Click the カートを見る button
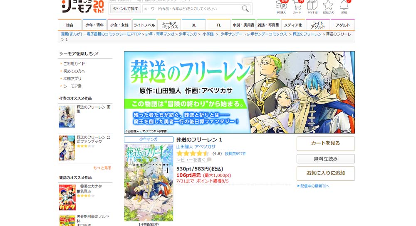This screenshot has height=226, width=416. point(326,143)
